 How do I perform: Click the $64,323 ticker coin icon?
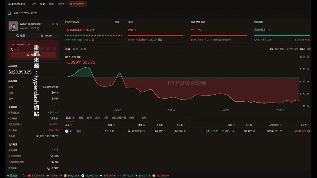click(65, 176)
